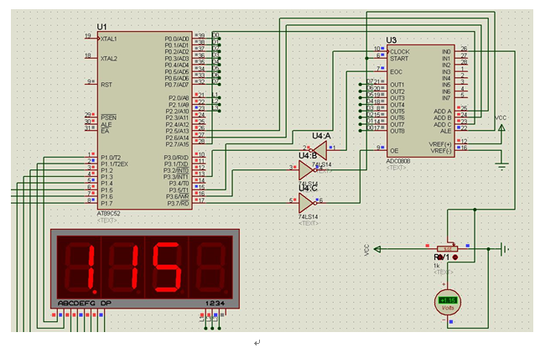Click the U4:C inverter gate symbol
The height and width of the screenshot is (348, 540).
(308, 203)
